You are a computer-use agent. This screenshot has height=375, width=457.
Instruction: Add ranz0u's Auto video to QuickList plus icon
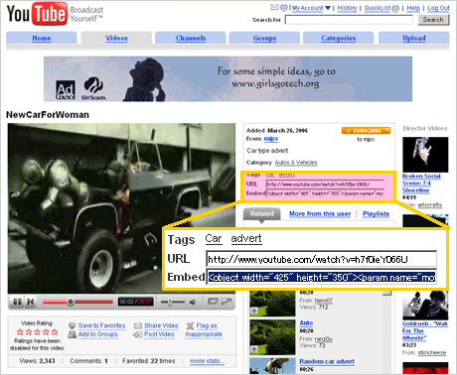click(x=254, y=349)
